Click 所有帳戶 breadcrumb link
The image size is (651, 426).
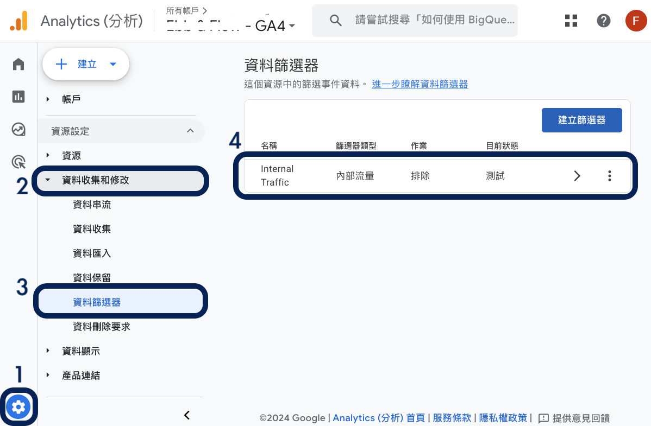(x=182, y=10)
